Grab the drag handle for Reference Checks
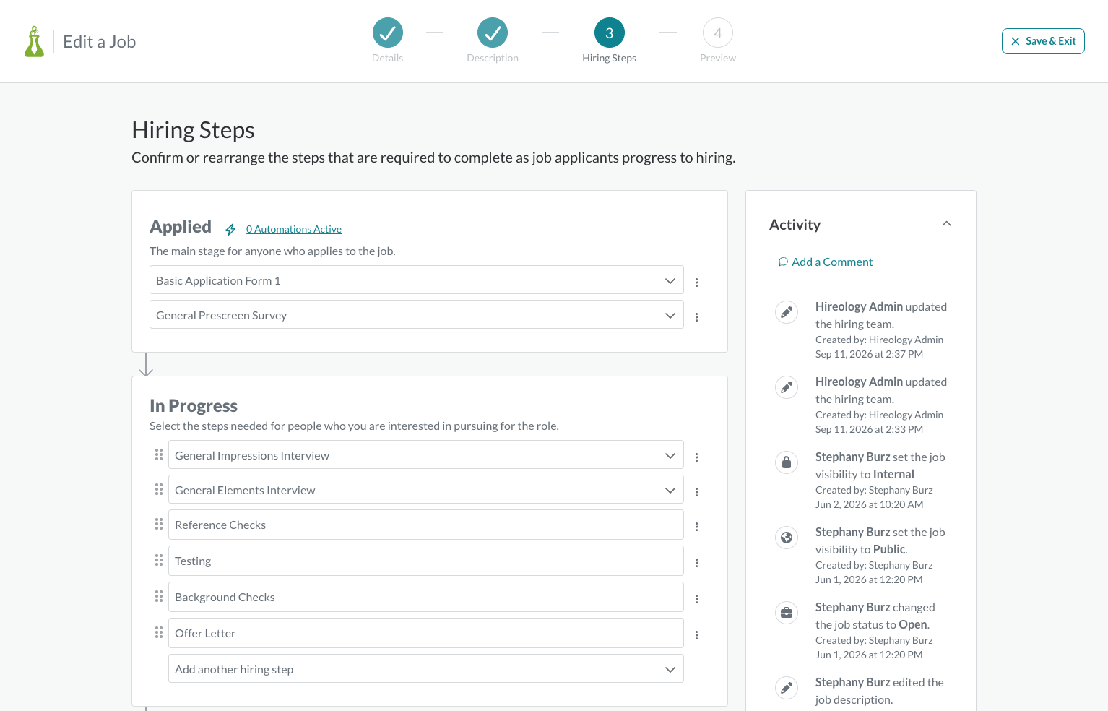Screen dimensions: 1108x711 coord(159,524)
